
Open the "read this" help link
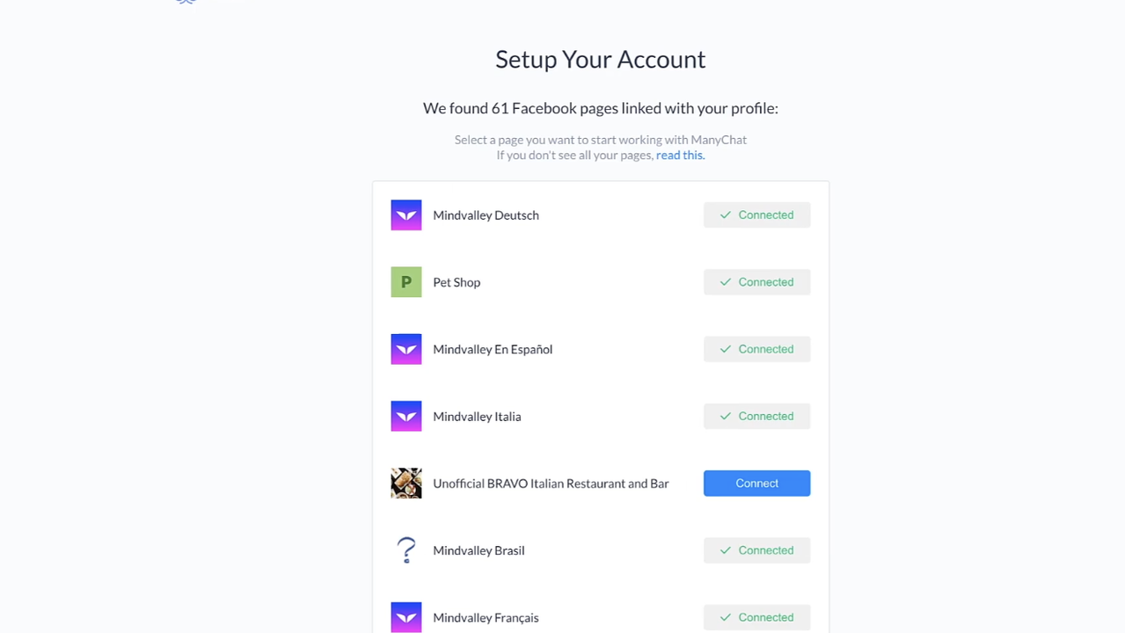click(x=678, y=155)
